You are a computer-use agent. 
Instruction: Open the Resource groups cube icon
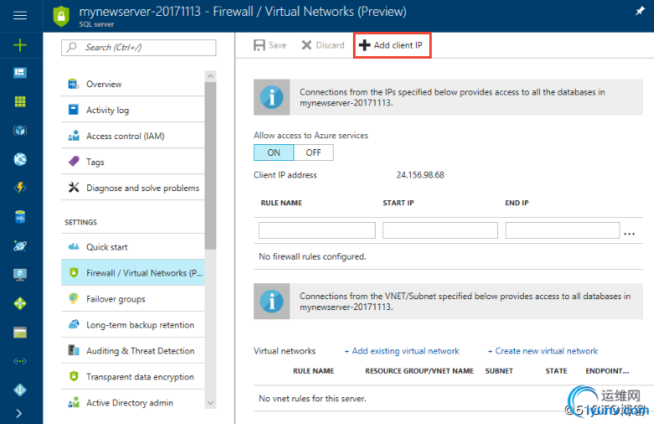click(20, 131)
